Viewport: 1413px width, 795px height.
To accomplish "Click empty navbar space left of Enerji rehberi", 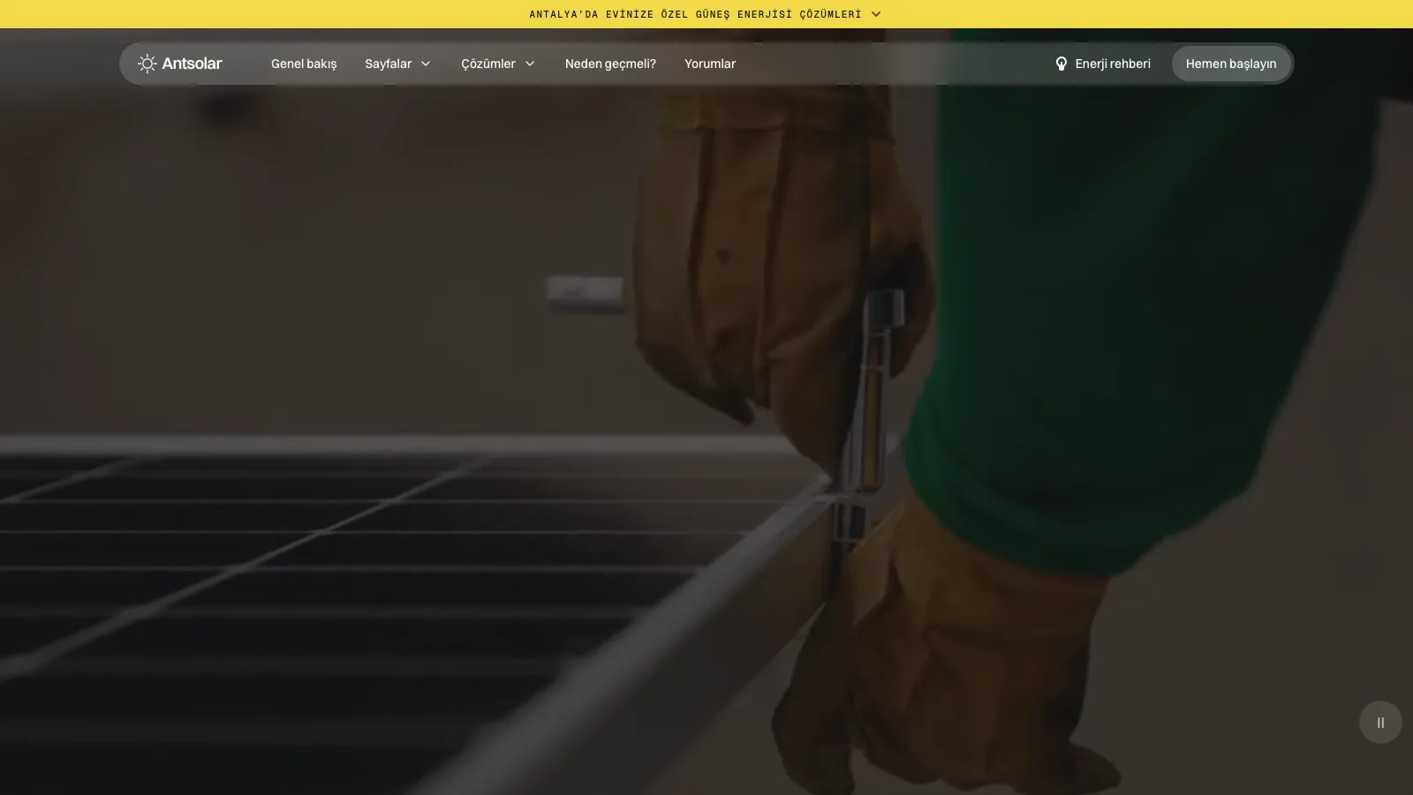I will [x=892, y=64].
